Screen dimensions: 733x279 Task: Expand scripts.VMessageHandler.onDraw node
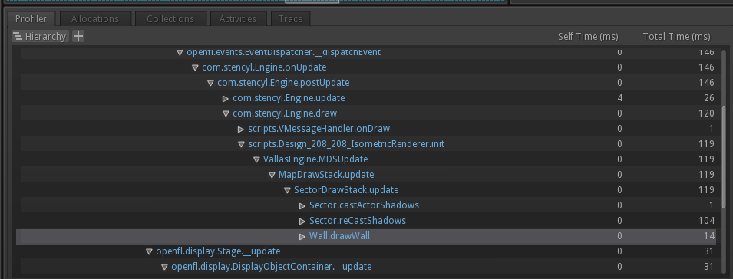(241, 129)
